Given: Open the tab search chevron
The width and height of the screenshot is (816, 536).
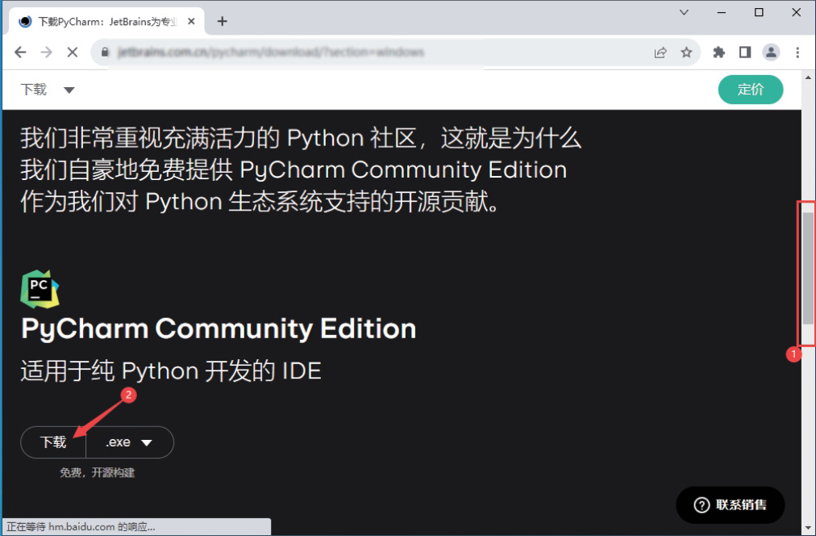Looking at the screenshot, I should coord(685,12).
